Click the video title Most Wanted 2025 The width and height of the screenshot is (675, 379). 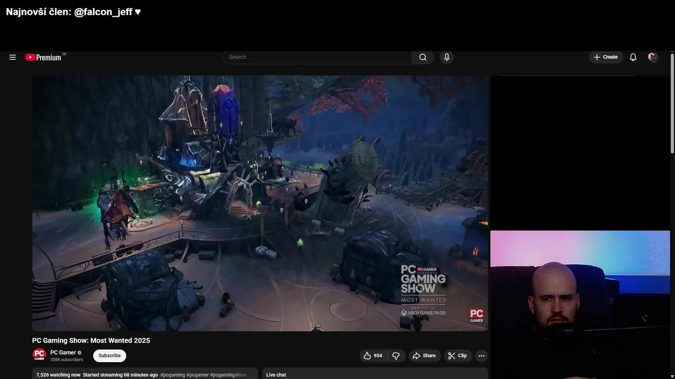[x=91, y=341]
